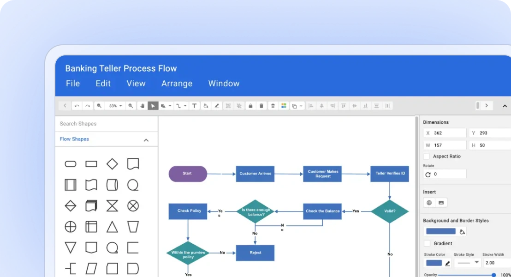Select the Connector line tool
The width and height of the screenshot is (511, 277).
click(178, 106)
